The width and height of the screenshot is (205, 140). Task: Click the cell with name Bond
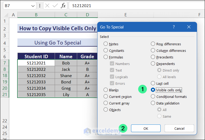pyautogui.click(x=66, y=82)
